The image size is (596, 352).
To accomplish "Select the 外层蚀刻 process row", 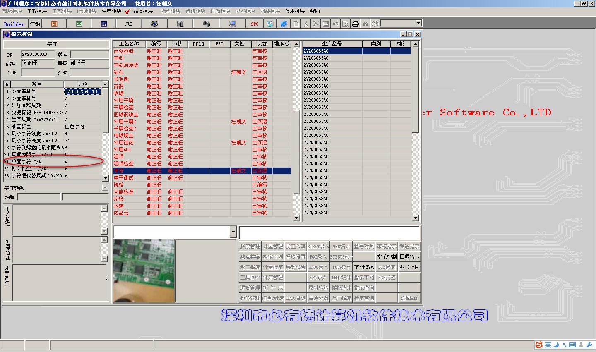I will 202,143.
